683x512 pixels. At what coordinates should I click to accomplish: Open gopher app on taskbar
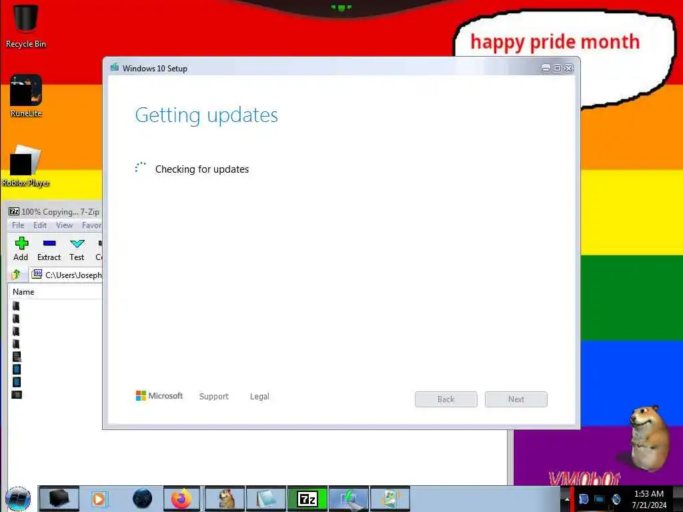click(225, 499)
